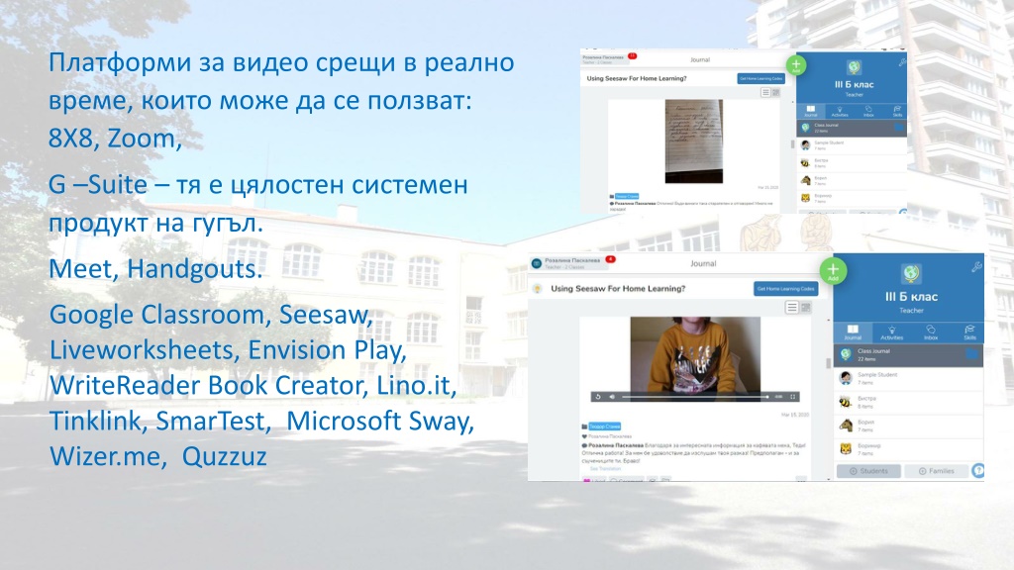Screen dimensions: 1014x570
Task: Click the red notification badge showing 4
Action: pos(610,260)
